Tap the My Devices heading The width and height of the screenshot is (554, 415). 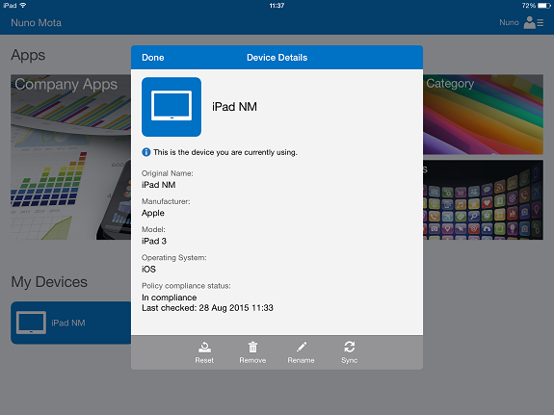(49, 282)
